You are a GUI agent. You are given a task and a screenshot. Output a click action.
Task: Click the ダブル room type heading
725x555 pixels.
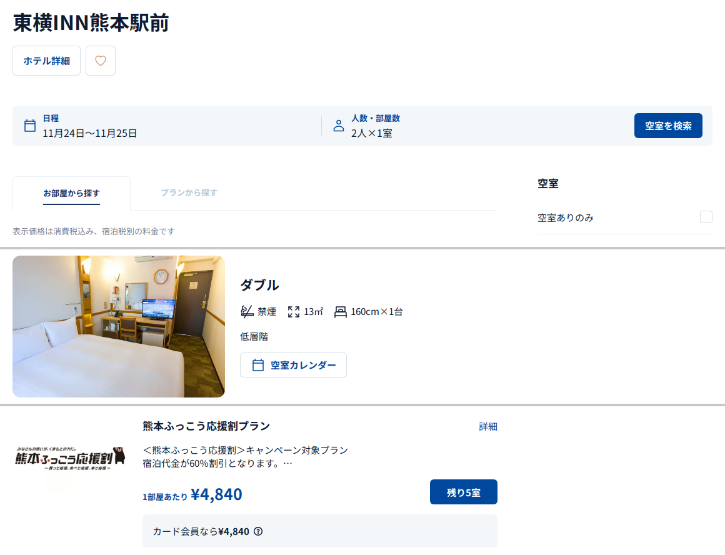[x=259, y=285]
